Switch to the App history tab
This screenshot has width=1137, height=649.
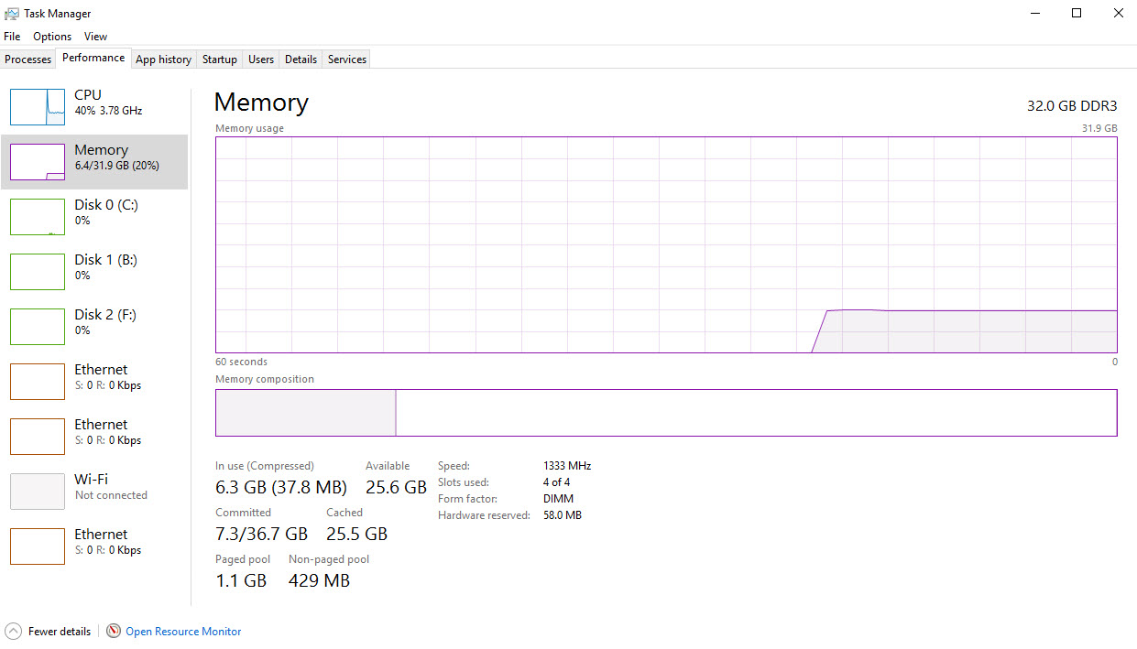[x=163, y=59]
